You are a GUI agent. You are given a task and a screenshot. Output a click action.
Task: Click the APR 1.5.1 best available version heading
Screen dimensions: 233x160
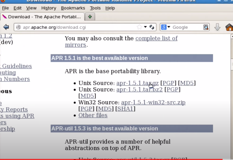pyautogui.click(x=132, y=58)
